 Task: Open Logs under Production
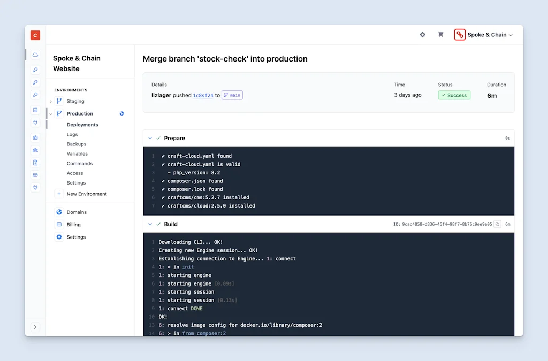[72, 134]
